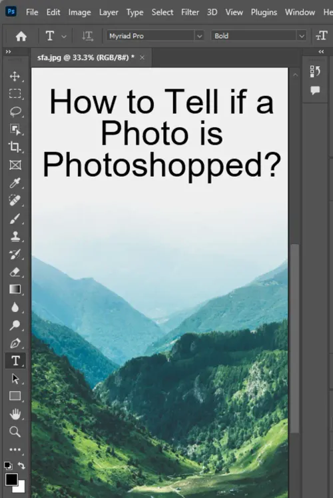Viewport: 333px width, 498px height.
Task: Select the Blur tool
Action: (x=15, y=307)
